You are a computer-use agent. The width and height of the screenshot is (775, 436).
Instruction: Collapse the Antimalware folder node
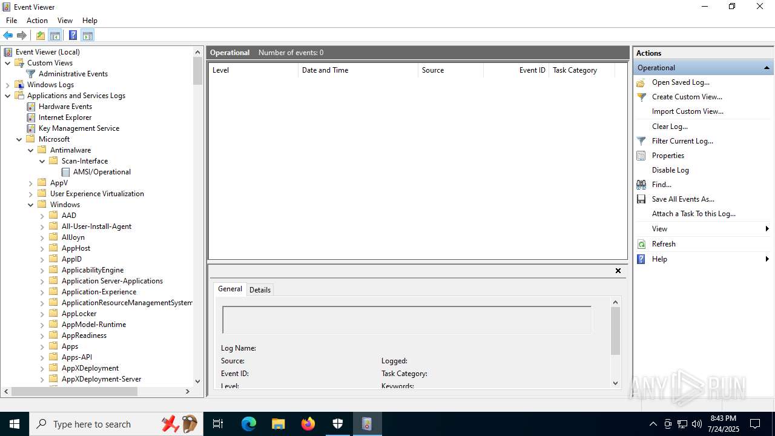[31, 150]
